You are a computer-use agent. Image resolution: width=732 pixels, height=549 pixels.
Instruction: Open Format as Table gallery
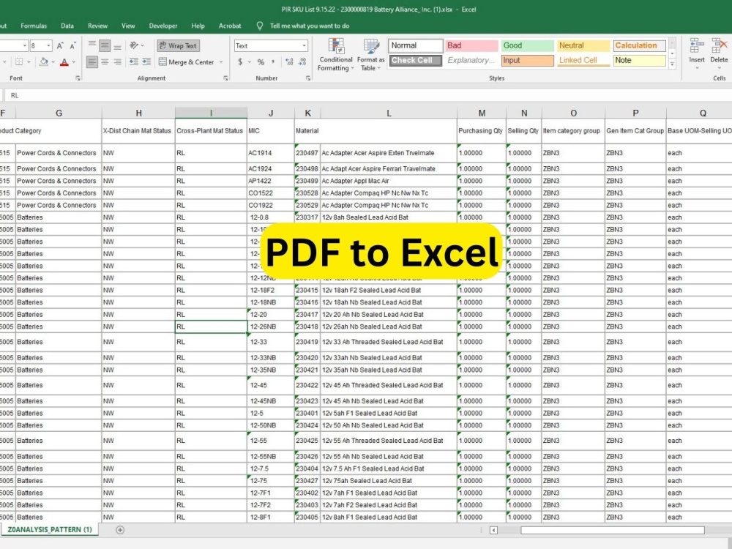(x=370, y=55)
